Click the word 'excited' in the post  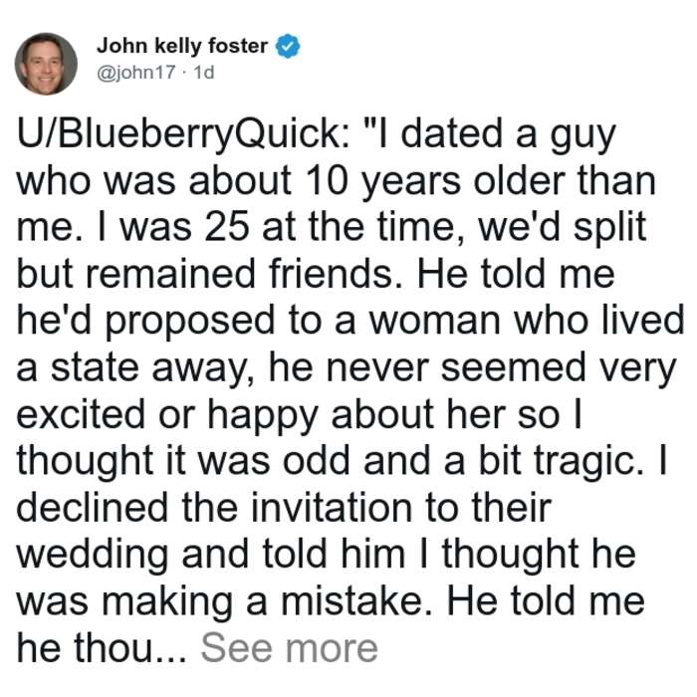(81, 414)
